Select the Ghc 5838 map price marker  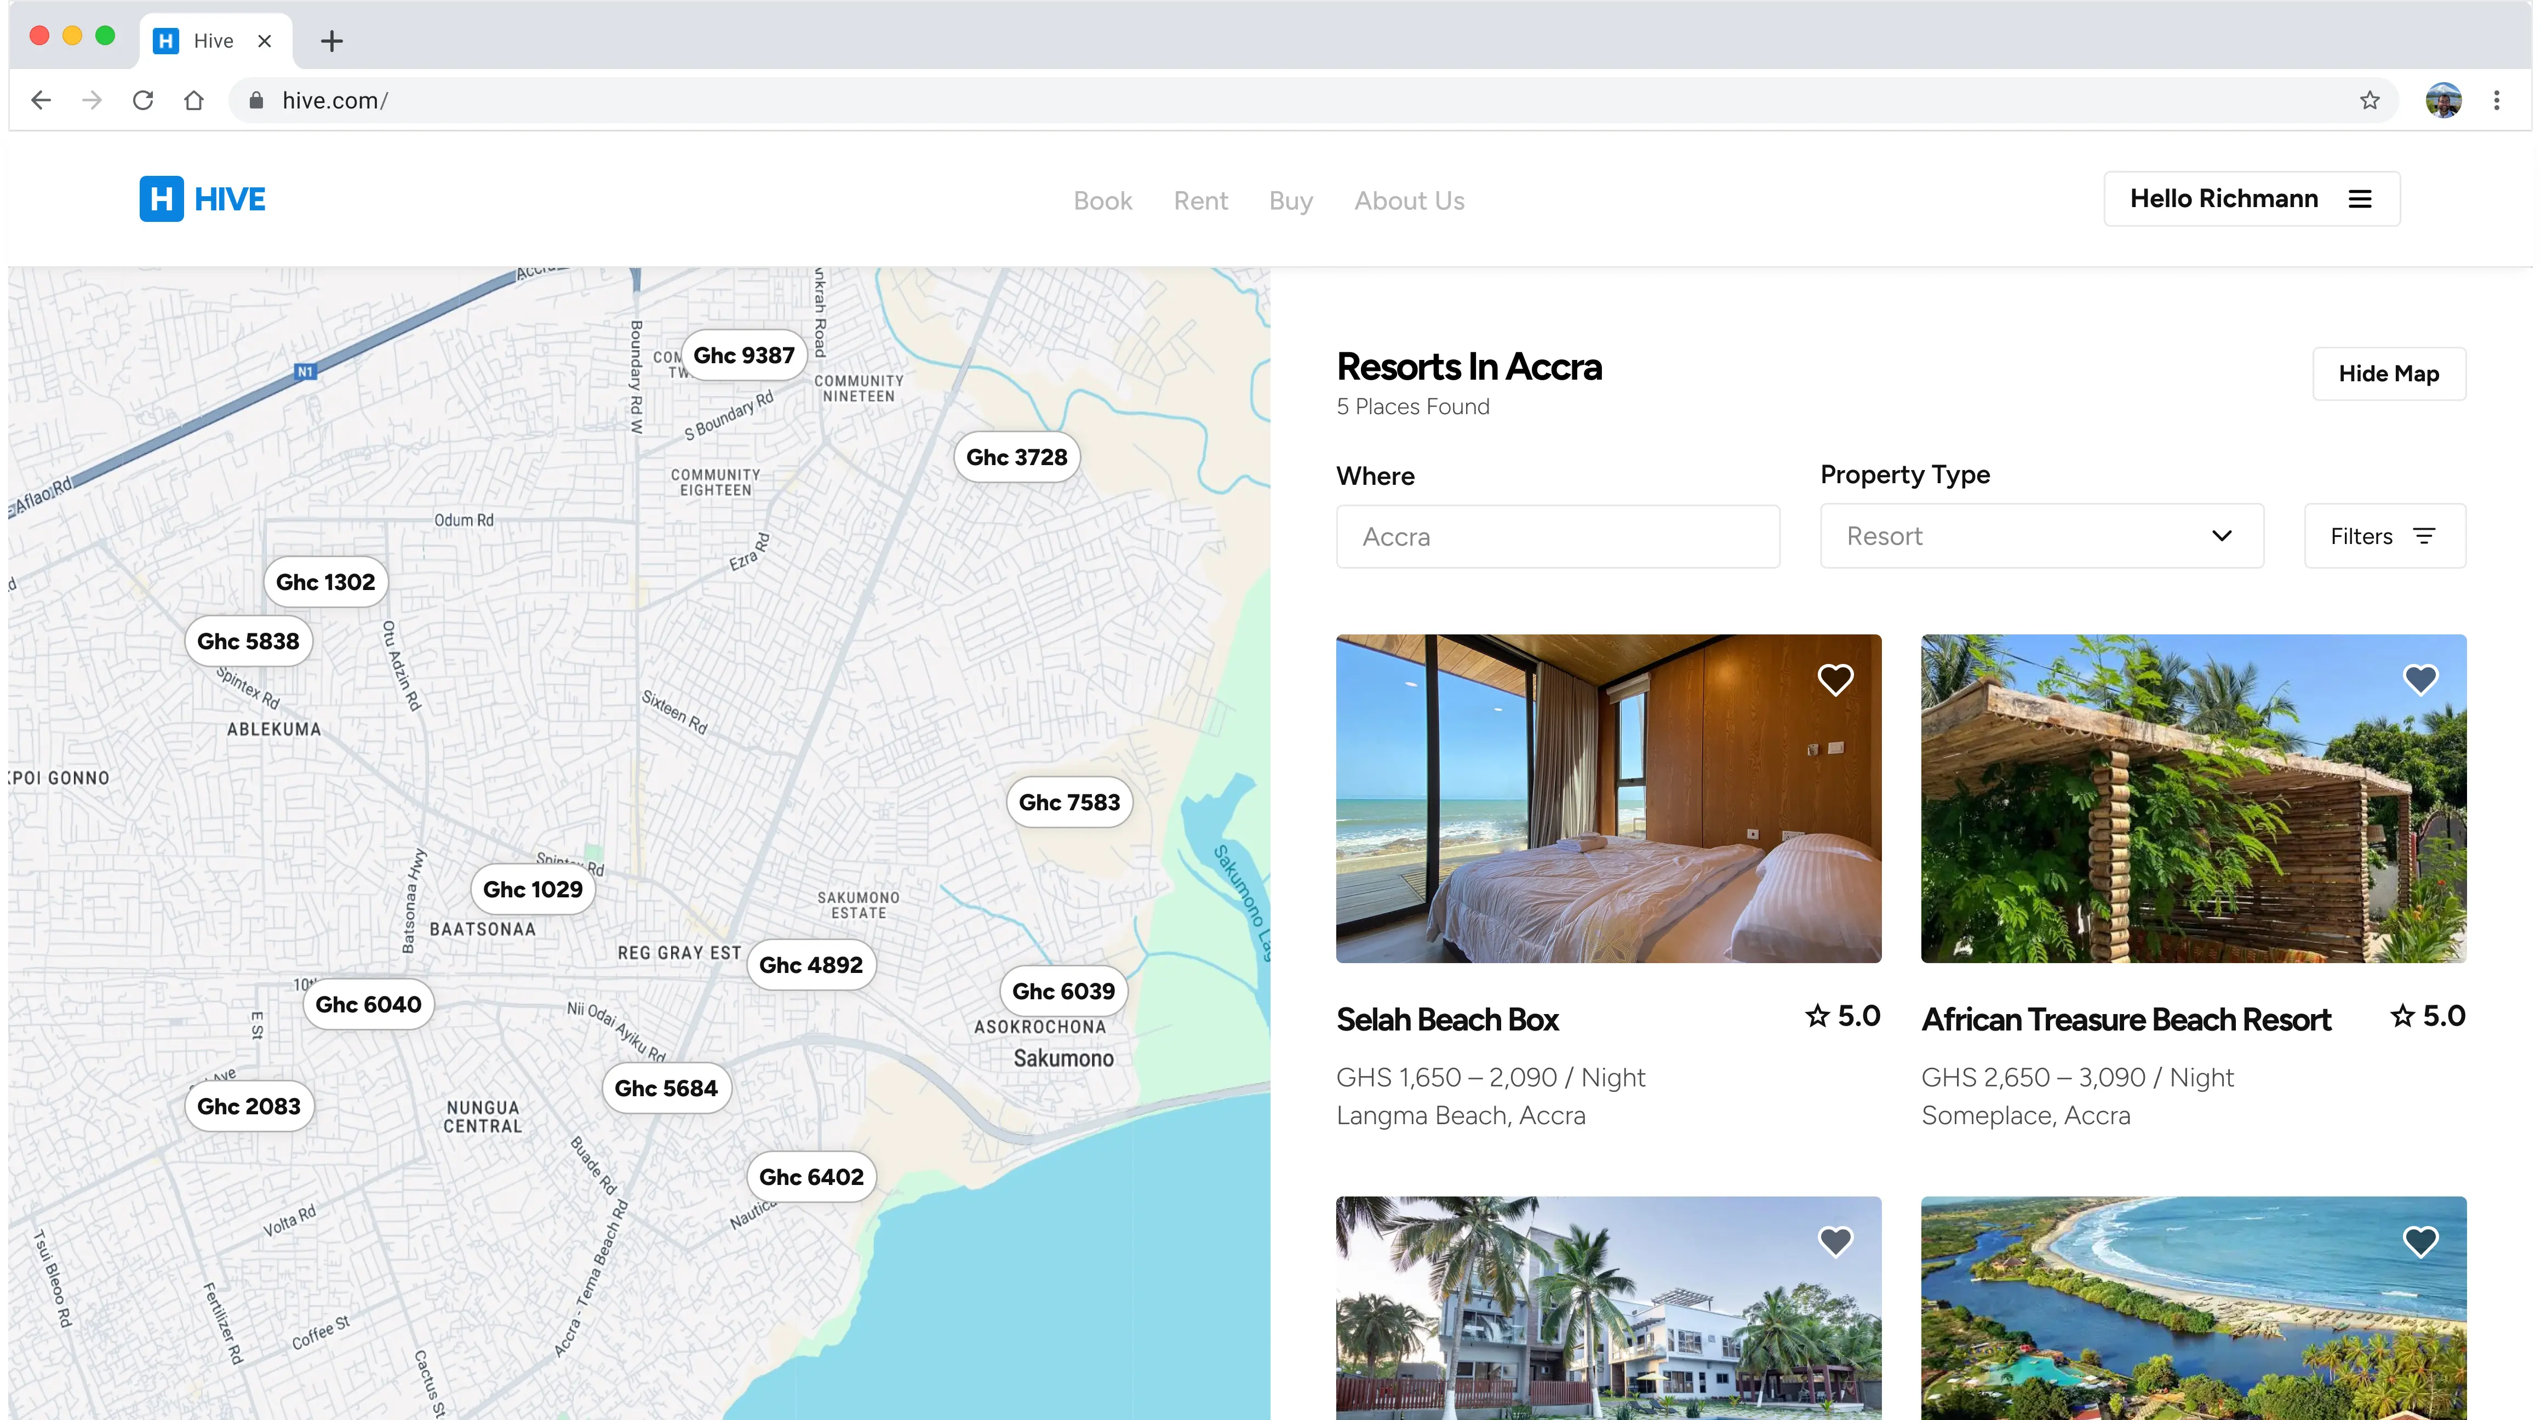248,641
